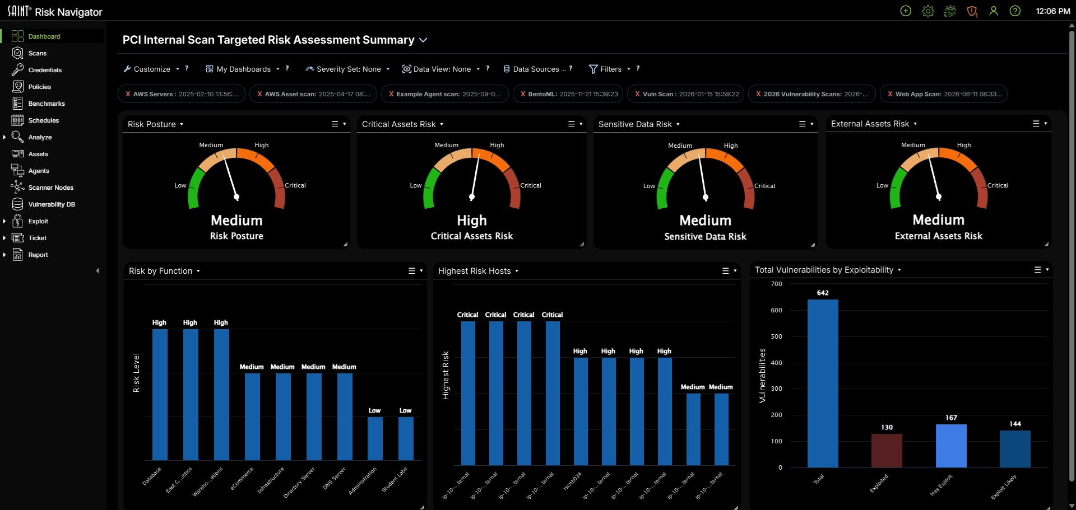Open the External Assets Risk panel hamburger menu
This screenshot has height=510, width=1076.
pos(1036,124)
